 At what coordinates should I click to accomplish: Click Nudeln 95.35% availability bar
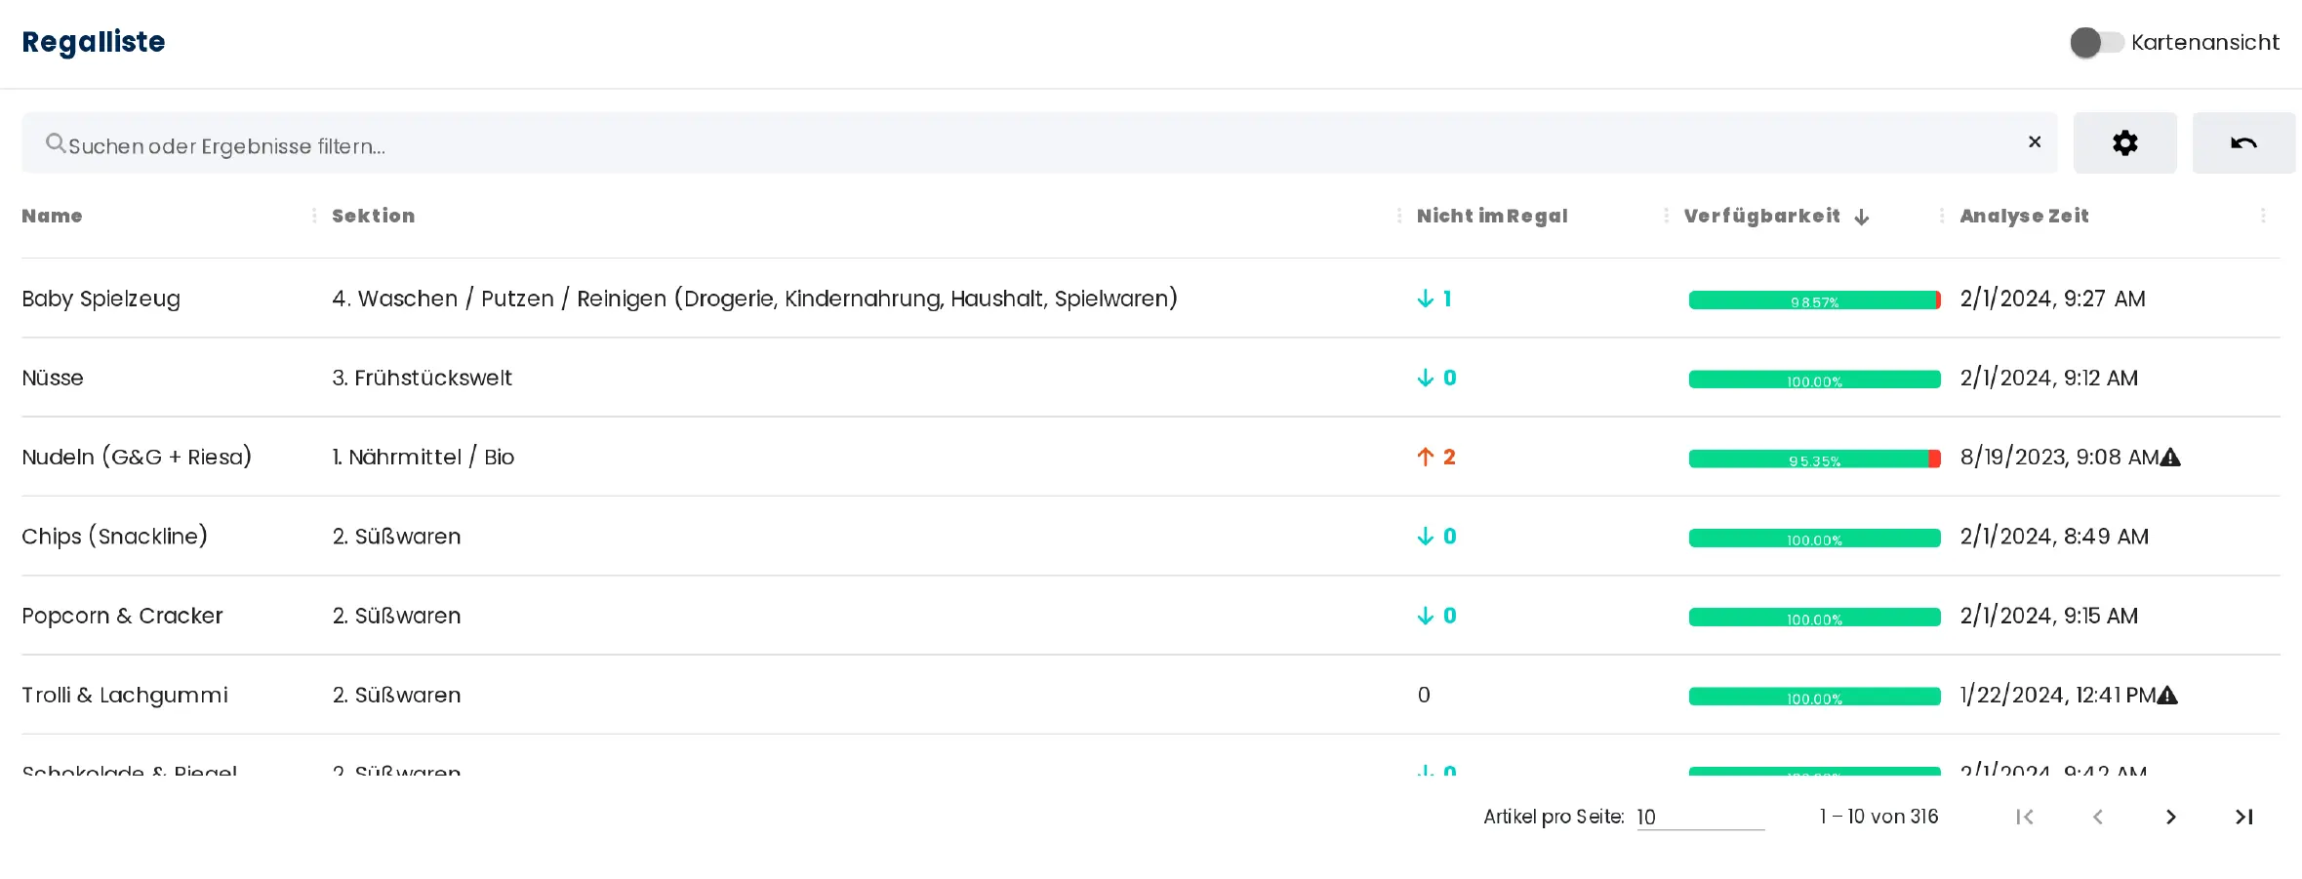pos(1813,459)
